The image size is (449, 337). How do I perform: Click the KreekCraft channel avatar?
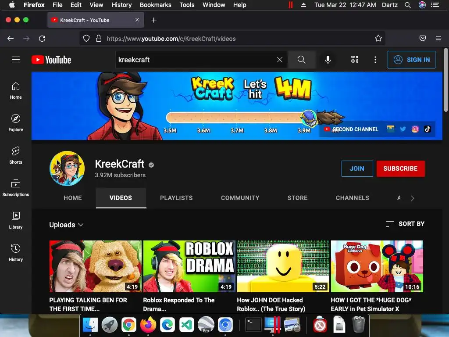coord(67,168)
